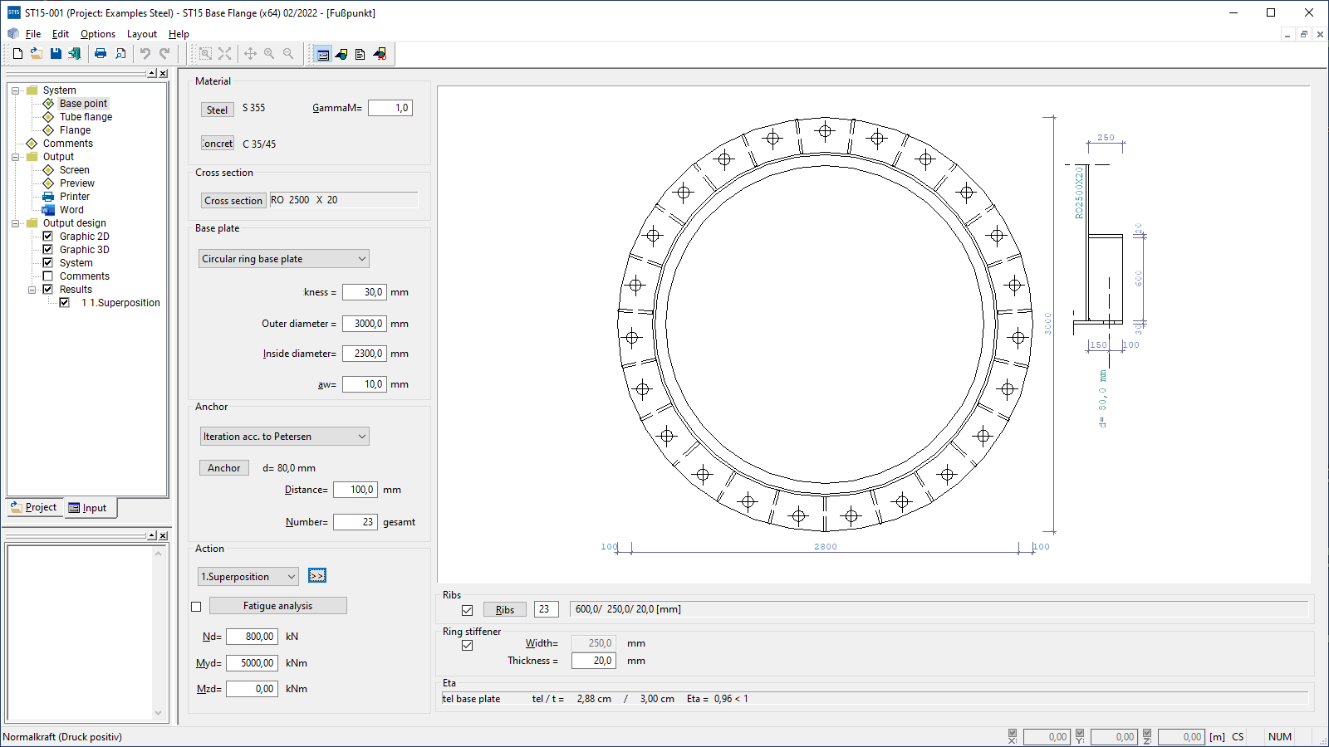Viewport: 1329px width, 747px height.
Task: Click the Word icon in the Output tree
Action: pos(48,210)
